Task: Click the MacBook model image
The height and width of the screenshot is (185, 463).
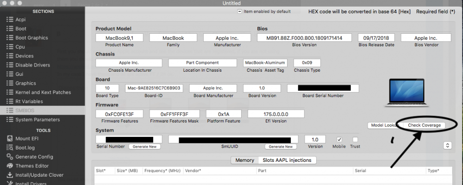Action: [x=407, y=93]
